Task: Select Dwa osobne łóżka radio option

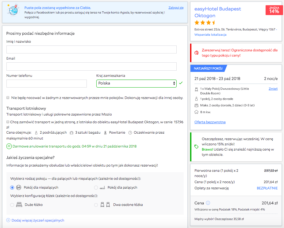Action: (96, 205)
